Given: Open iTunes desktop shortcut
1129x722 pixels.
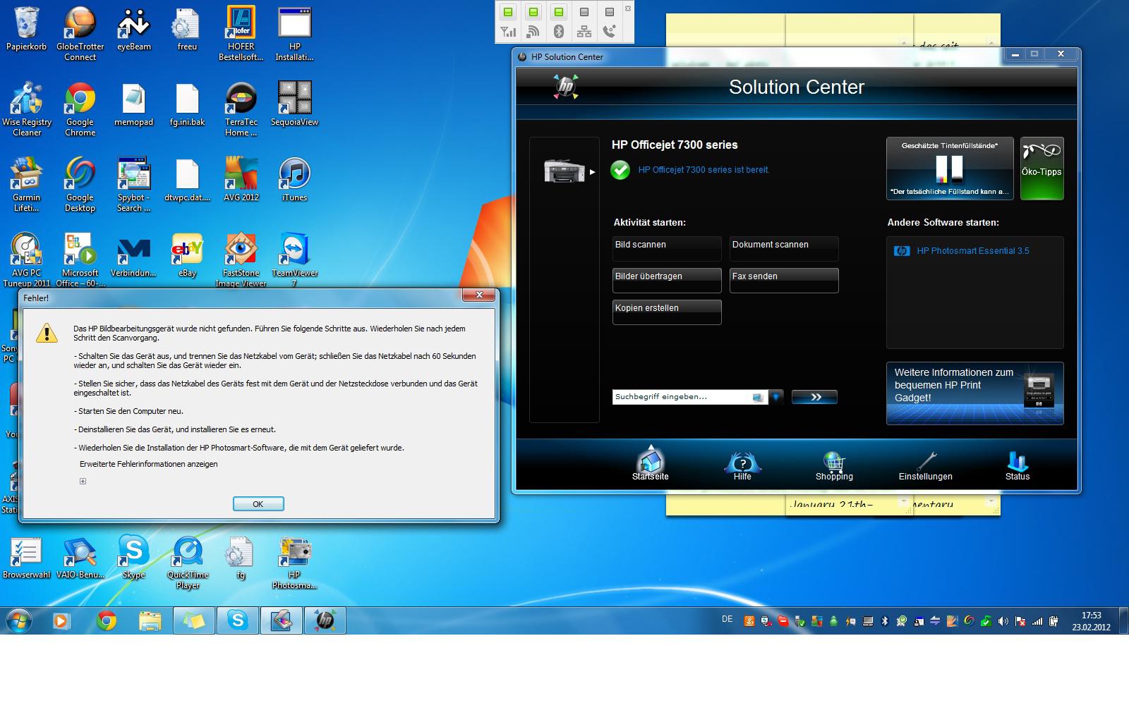Looking at the screenshot, I should pos(294,179).
